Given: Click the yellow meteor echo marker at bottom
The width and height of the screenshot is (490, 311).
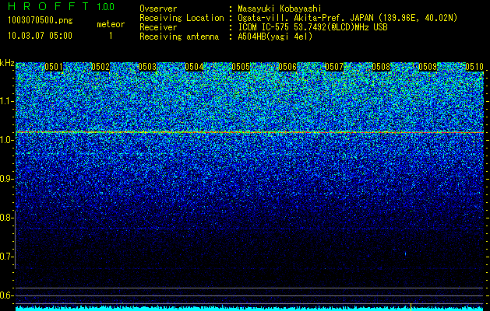Looking at the screenshot, I should click(411, 307).
